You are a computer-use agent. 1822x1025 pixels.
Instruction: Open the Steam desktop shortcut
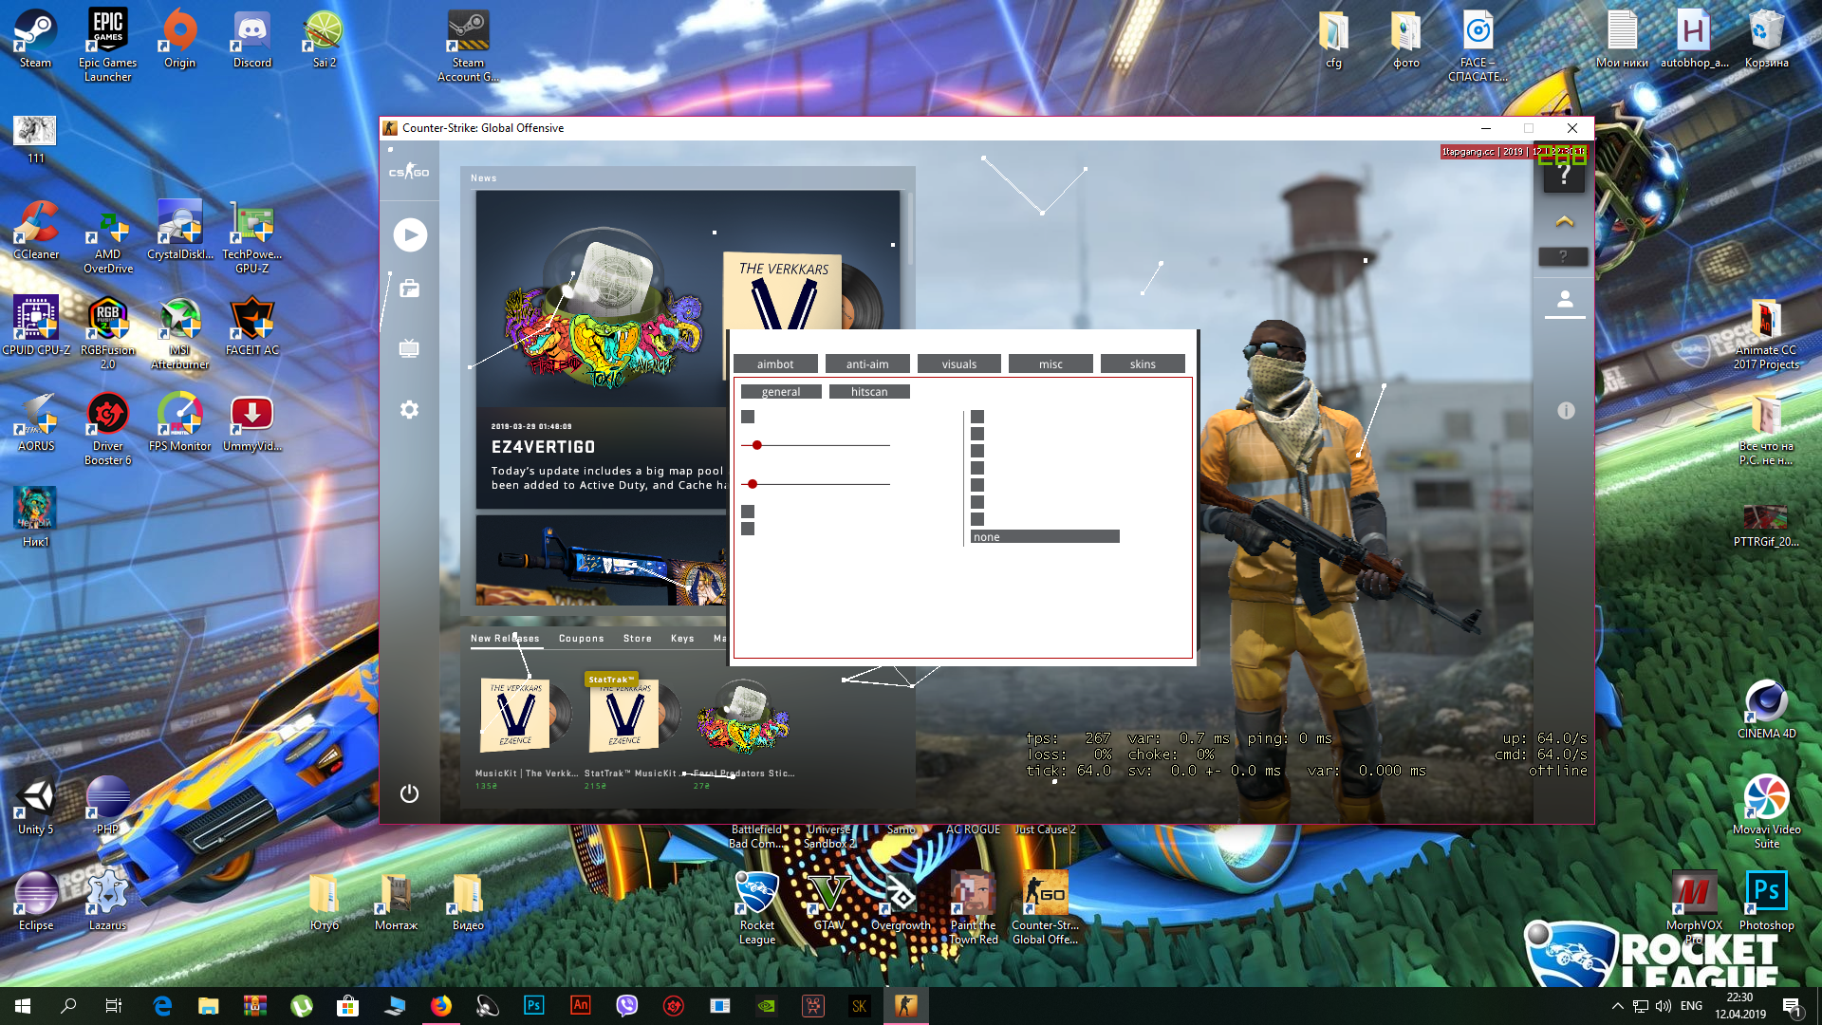pos(35,40)
